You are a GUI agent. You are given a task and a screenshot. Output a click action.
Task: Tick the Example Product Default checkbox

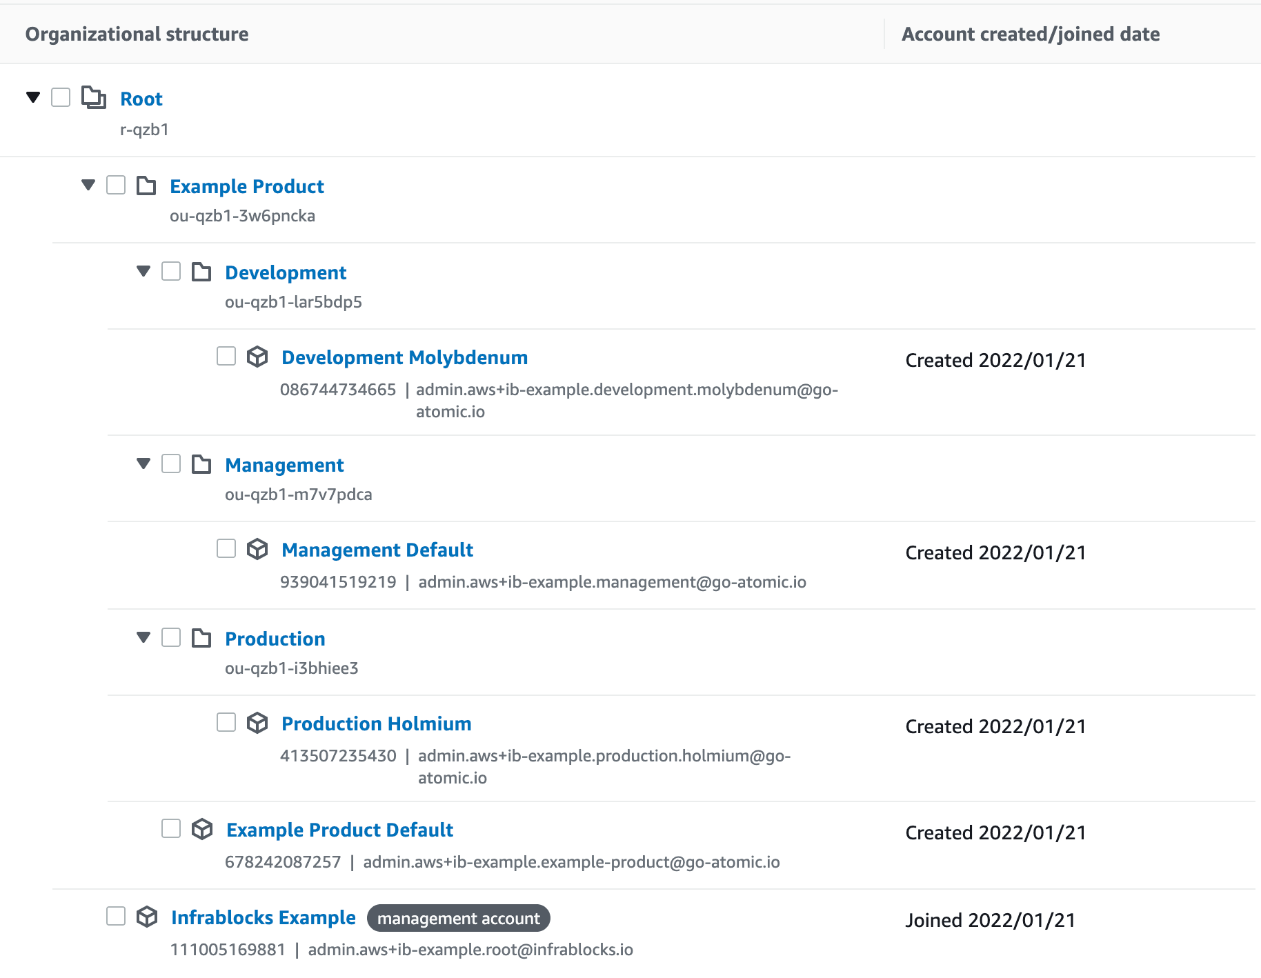(x=171, y=828)
